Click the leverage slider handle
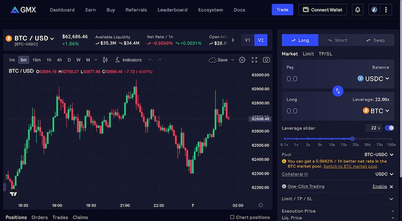Image resolution: width=402 pixels, height=221 pixels. [352, 139]
